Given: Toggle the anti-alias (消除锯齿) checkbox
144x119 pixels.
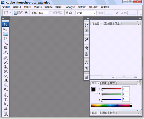Looking at the screenshot, I should (x=51, y=13).
